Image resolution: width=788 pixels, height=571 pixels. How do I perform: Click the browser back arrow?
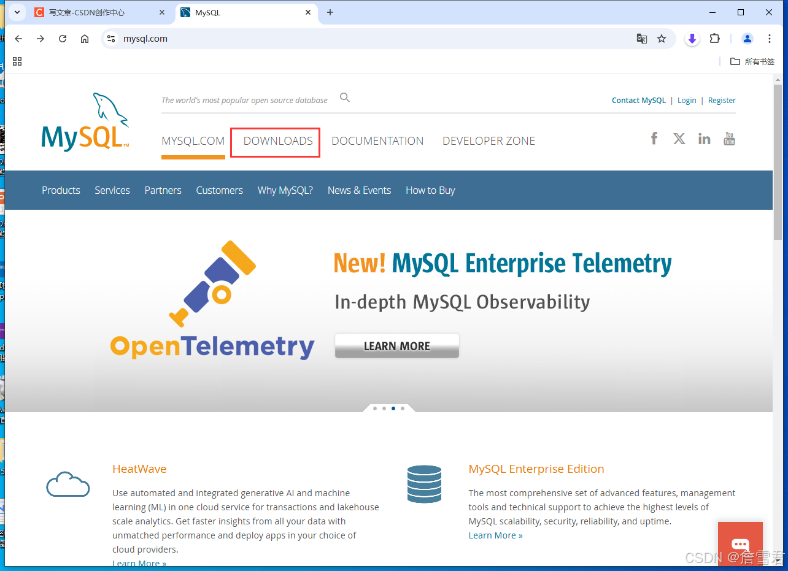18,39
